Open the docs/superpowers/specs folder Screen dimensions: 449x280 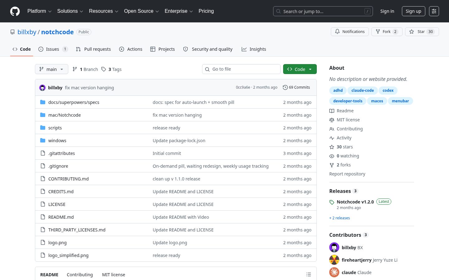[x=74, y=102]
